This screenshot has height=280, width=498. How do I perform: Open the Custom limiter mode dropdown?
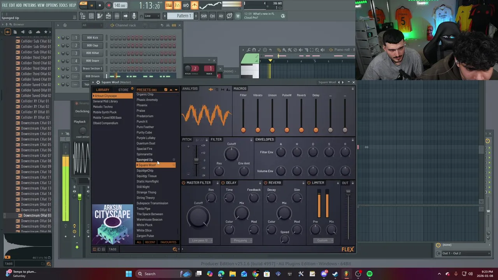click(323, 240)
